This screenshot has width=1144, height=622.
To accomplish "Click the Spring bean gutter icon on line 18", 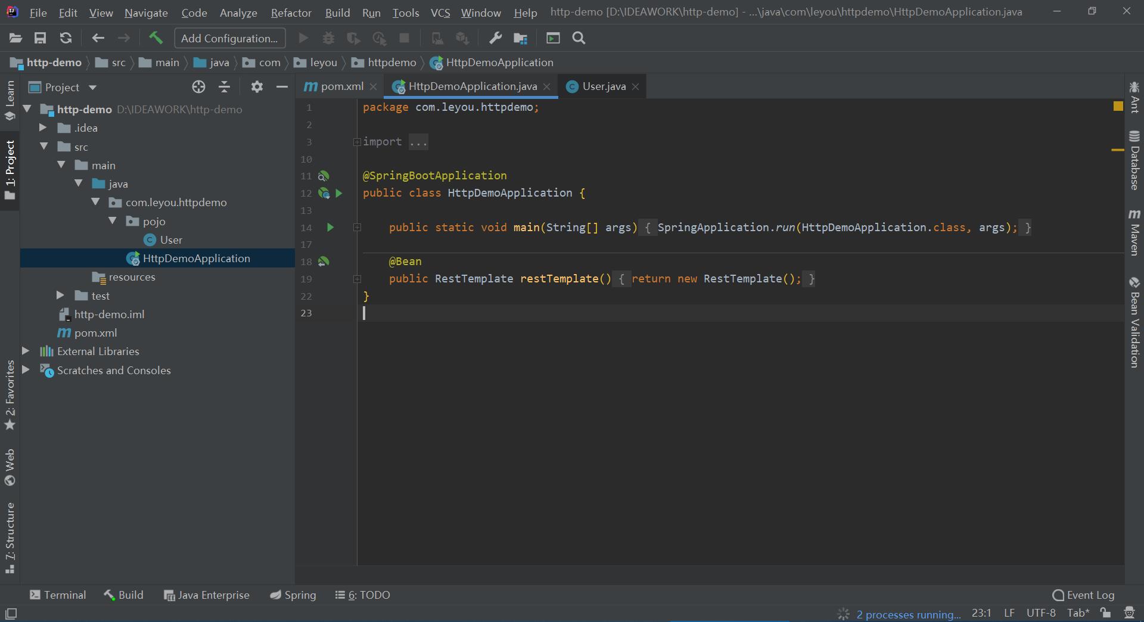I will pos(324,261).
